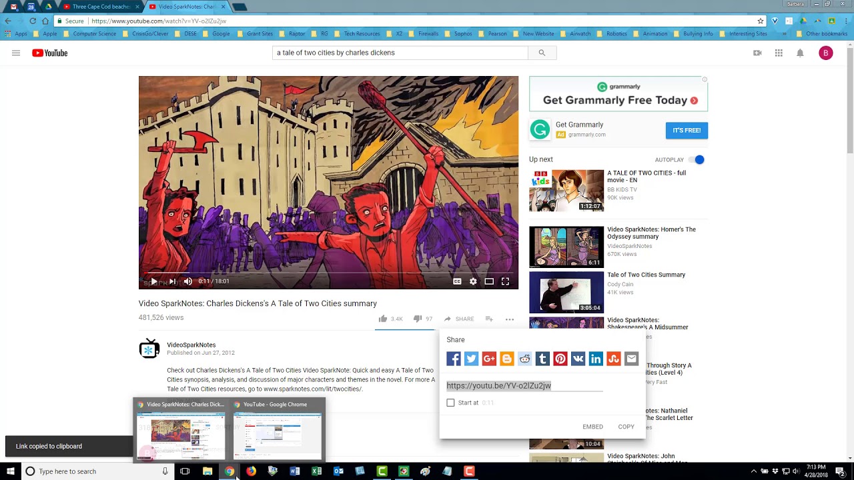Select the youtu.be share link field
Viewport: 854px width, 480px height.
pos(524,385)
